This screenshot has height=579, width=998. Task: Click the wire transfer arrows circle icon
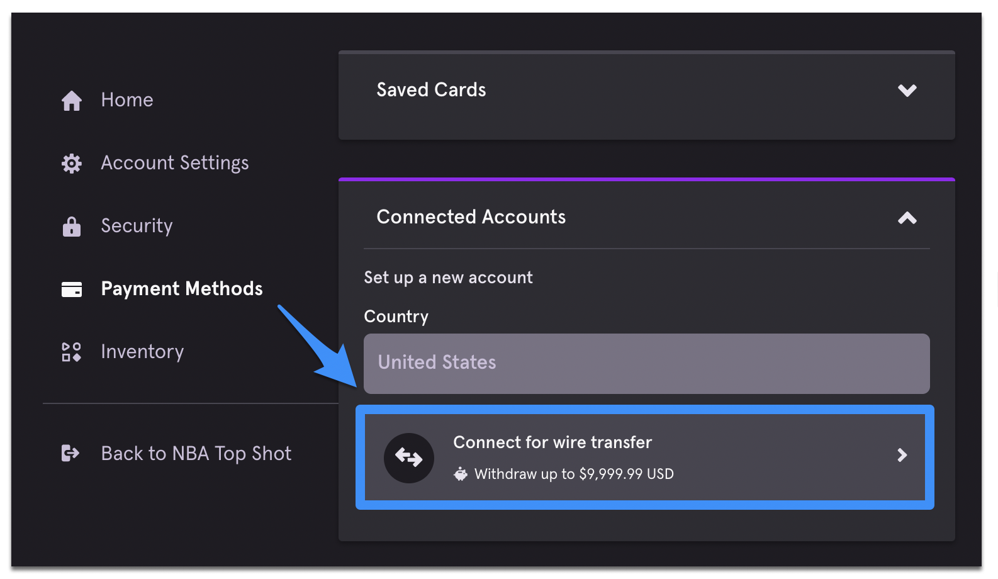click(409, 458)
